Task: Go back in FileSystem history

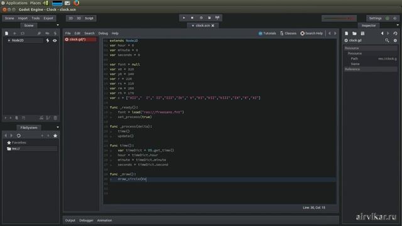Action: tap(6, 136)
